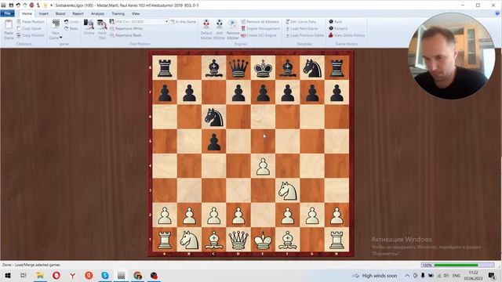Switch to the Board ribbon tab
Image resolution: width=502 pixels, height=282 pixels.
60,14
